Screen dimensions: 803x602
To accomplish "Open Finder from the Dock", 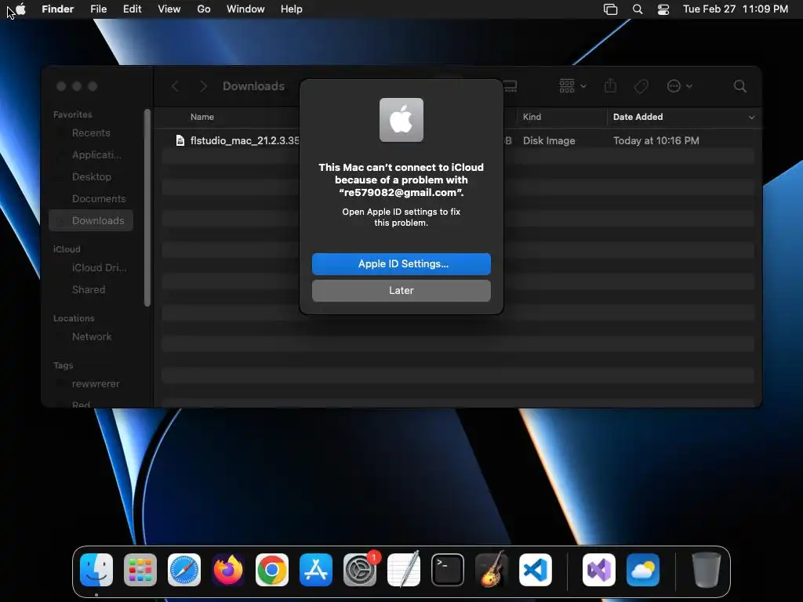I will (96, 570).
